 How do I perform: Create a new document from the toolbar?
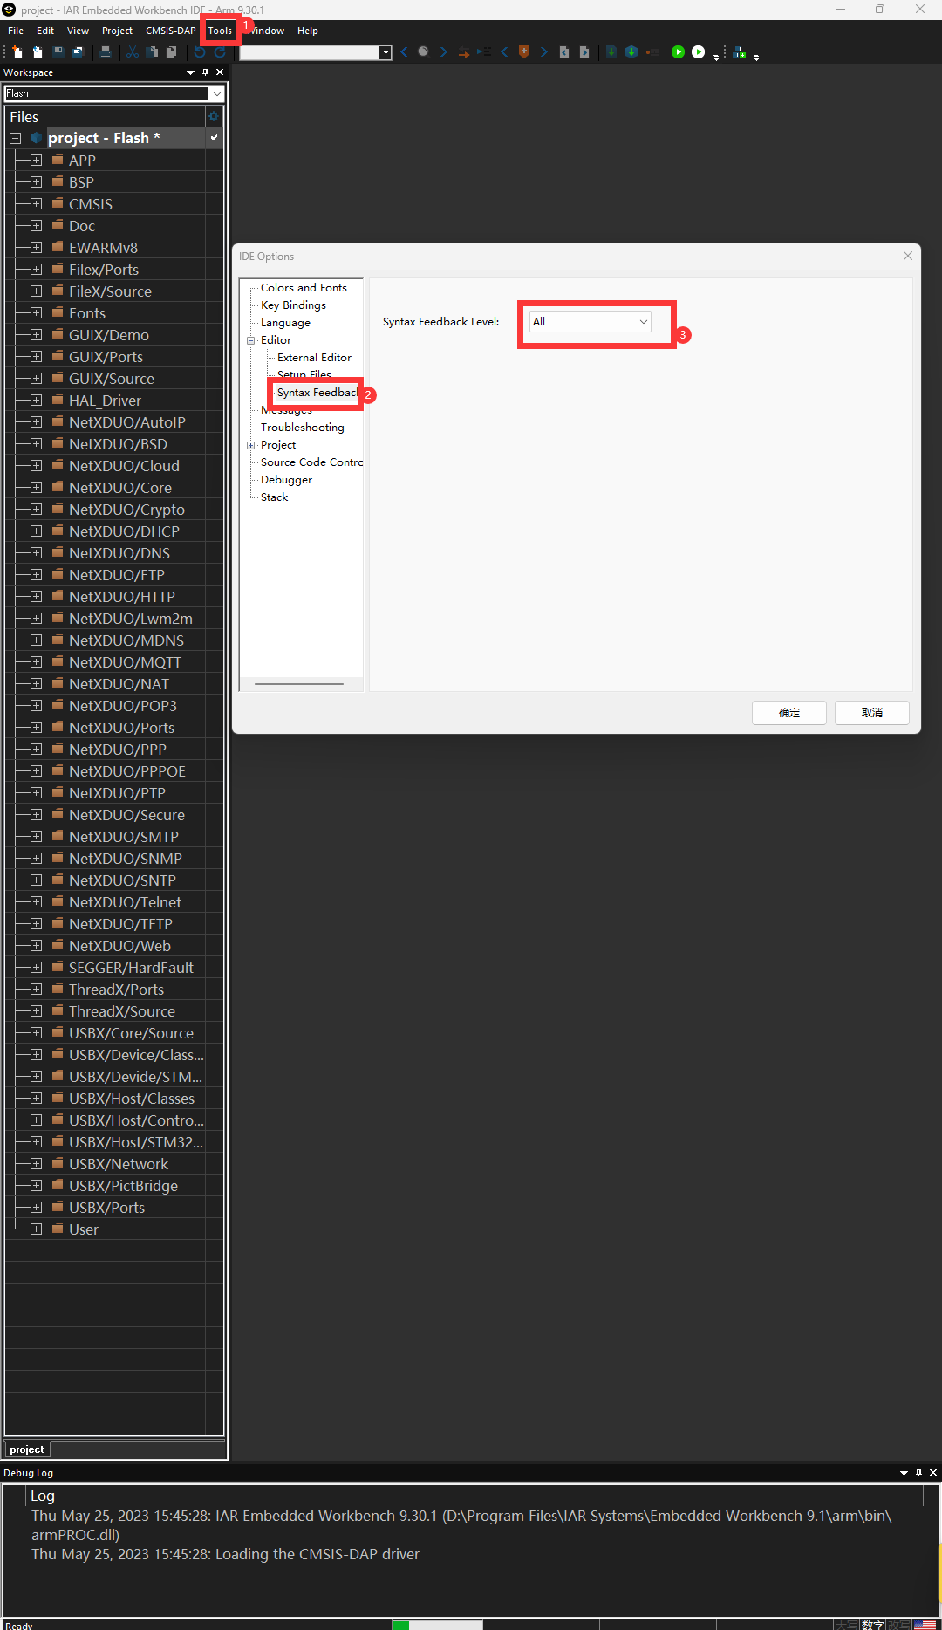point(17,52)
